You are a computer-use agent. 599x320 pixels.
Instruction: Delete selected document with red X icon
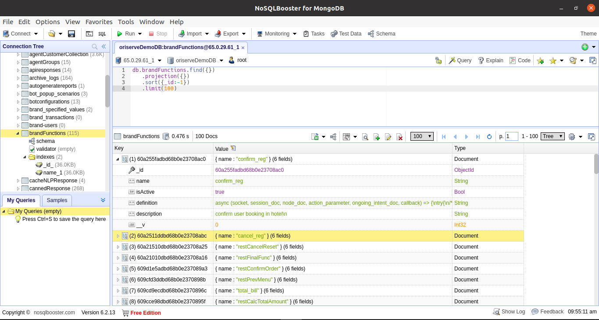(399, 137)
